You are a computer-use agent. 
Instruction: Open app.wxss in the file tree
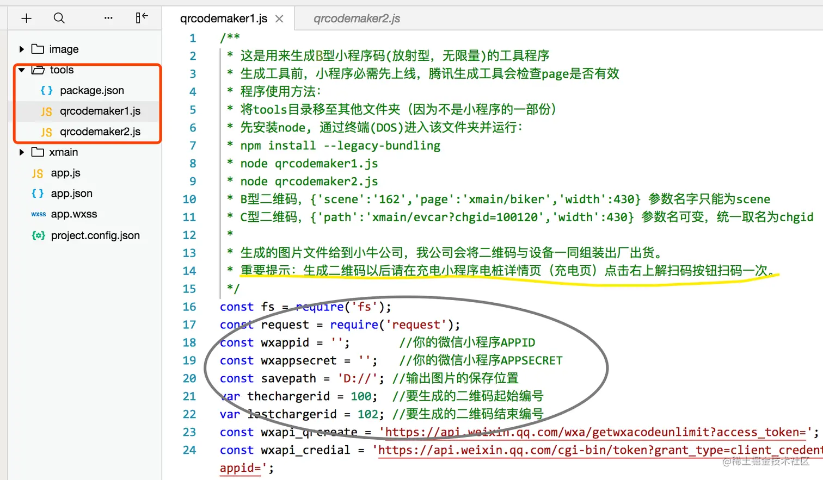(x=74, y=214)
